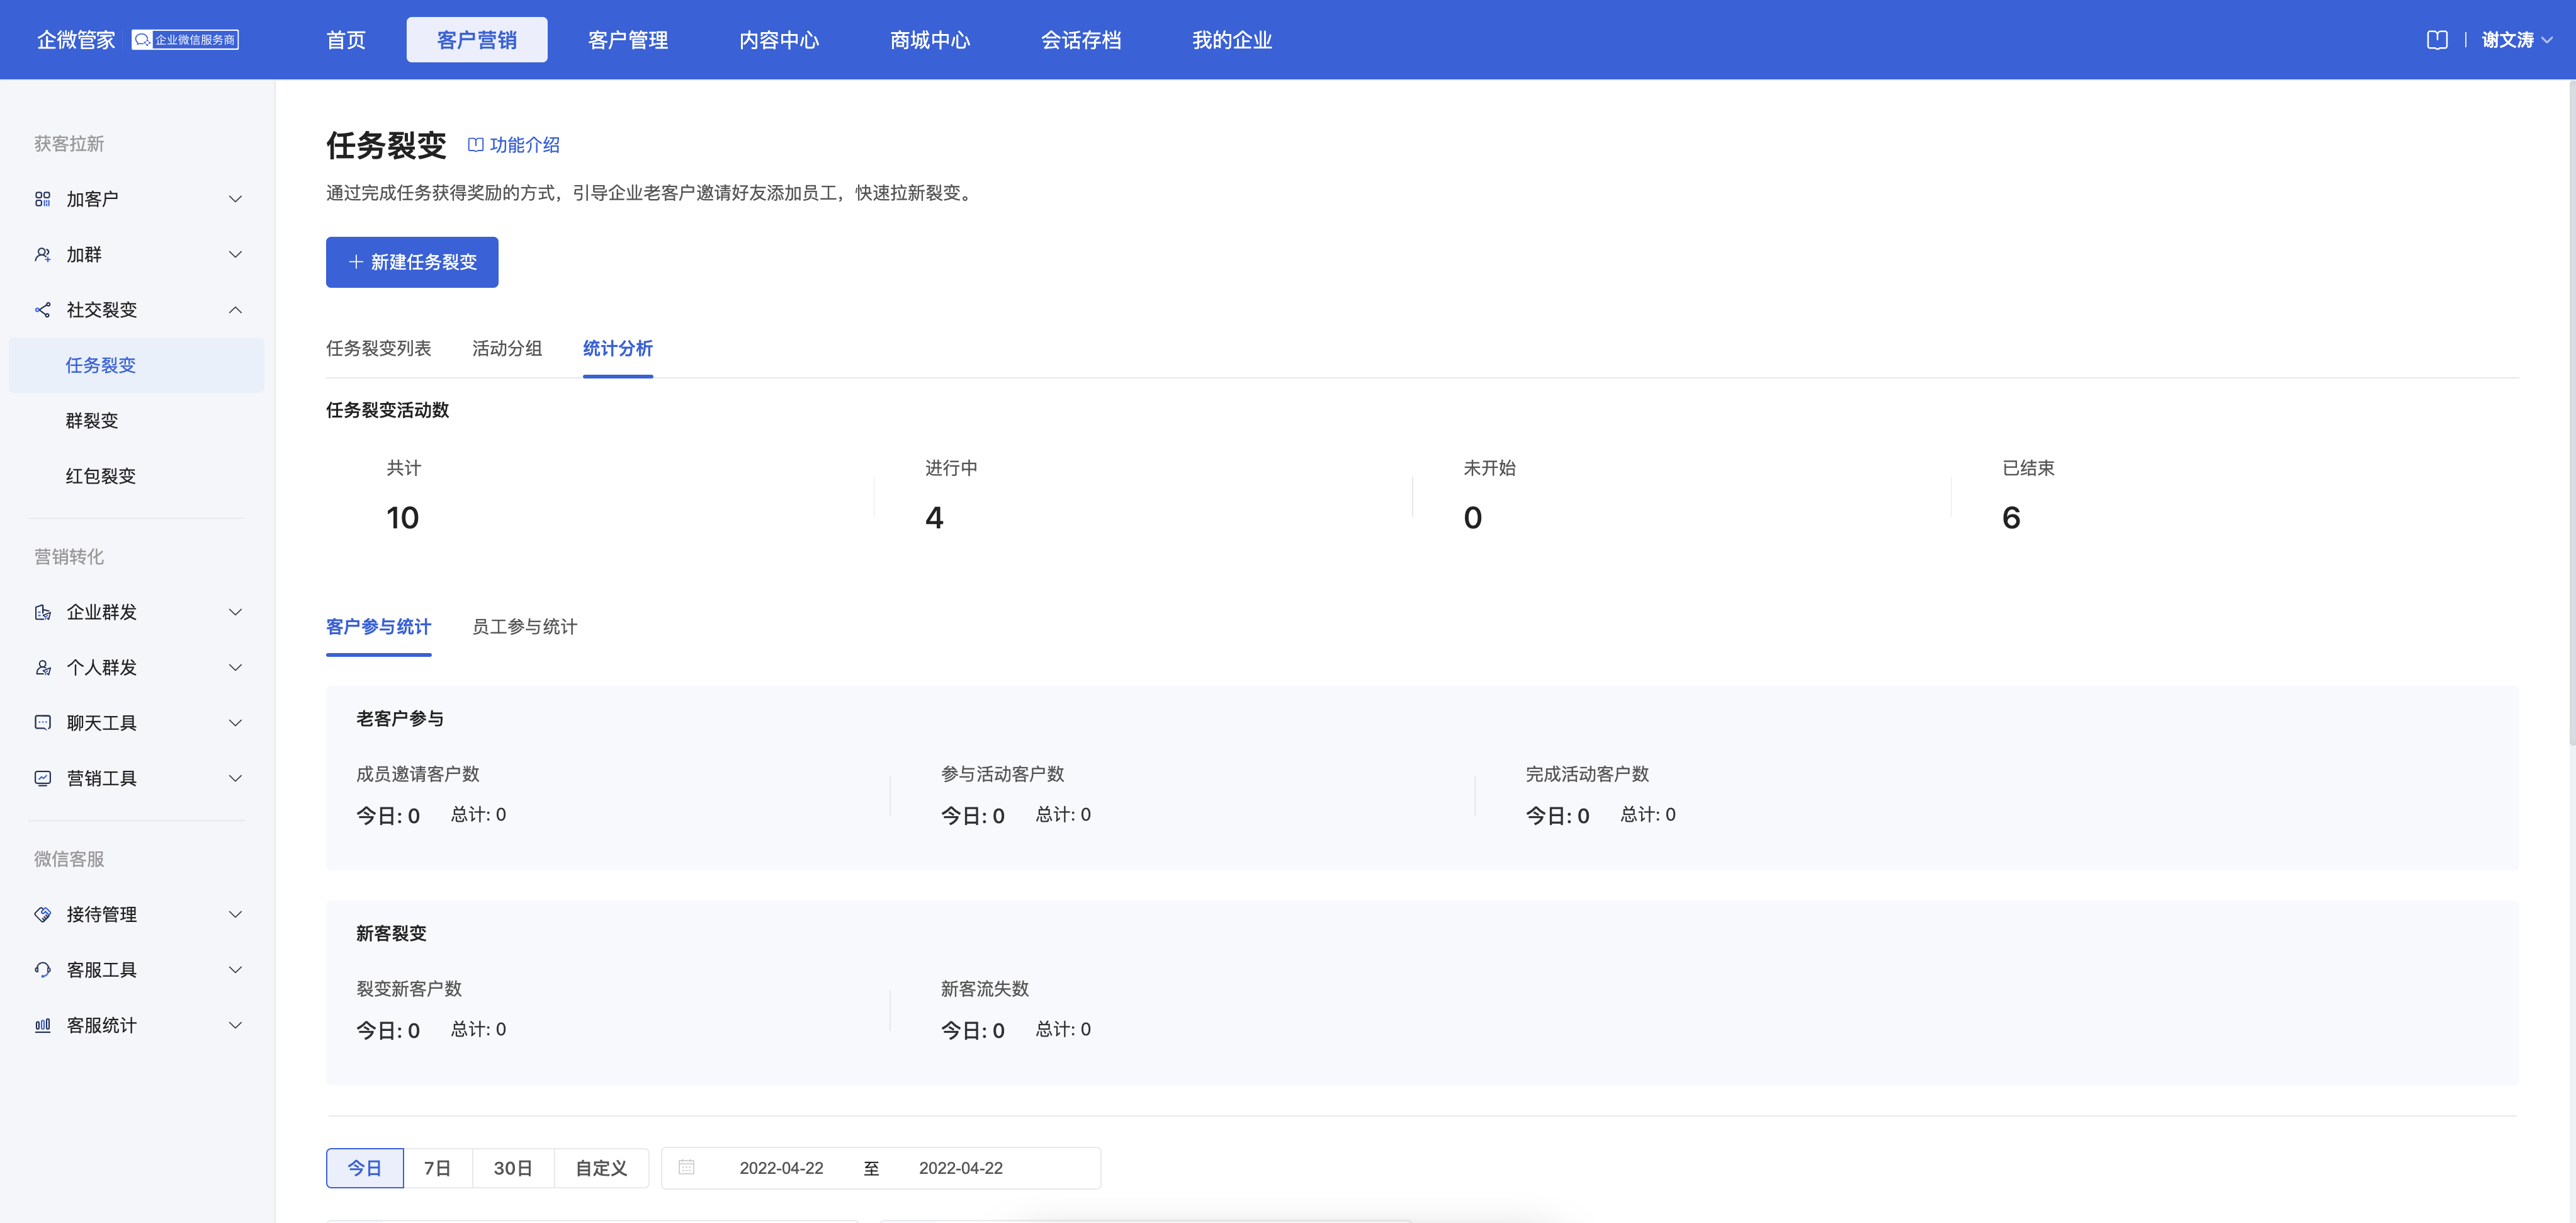Expand the 企业群发 chevron
This screenshot has width=2576, height=1223.
(235, 612)
